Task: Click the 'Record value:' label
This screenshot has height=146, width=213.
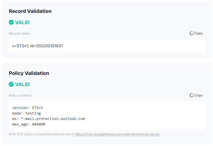Action: (x=19, y=33)
